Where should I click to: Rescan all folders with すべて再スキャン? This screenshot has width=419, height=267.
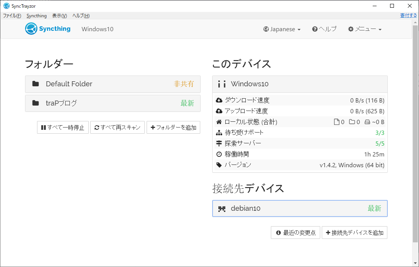point(117,128)
